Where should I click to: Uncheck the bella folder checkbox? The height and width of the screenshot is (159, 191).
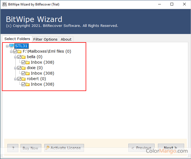[19, 57]
